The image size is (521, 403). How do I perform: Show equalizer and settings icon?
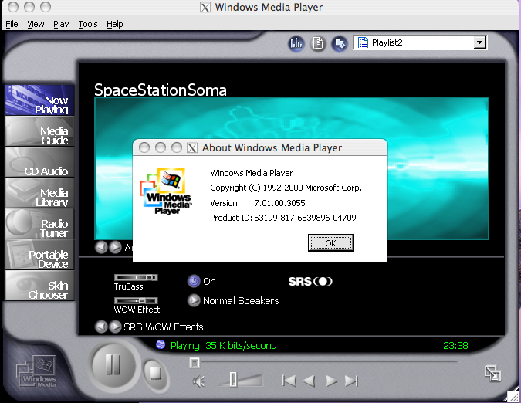[296, 43]
